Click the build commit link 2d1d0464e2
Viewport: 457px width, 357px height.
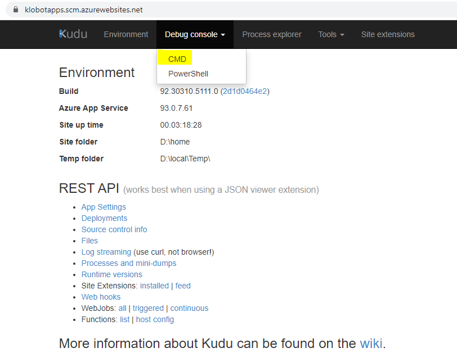pos(245,91)
